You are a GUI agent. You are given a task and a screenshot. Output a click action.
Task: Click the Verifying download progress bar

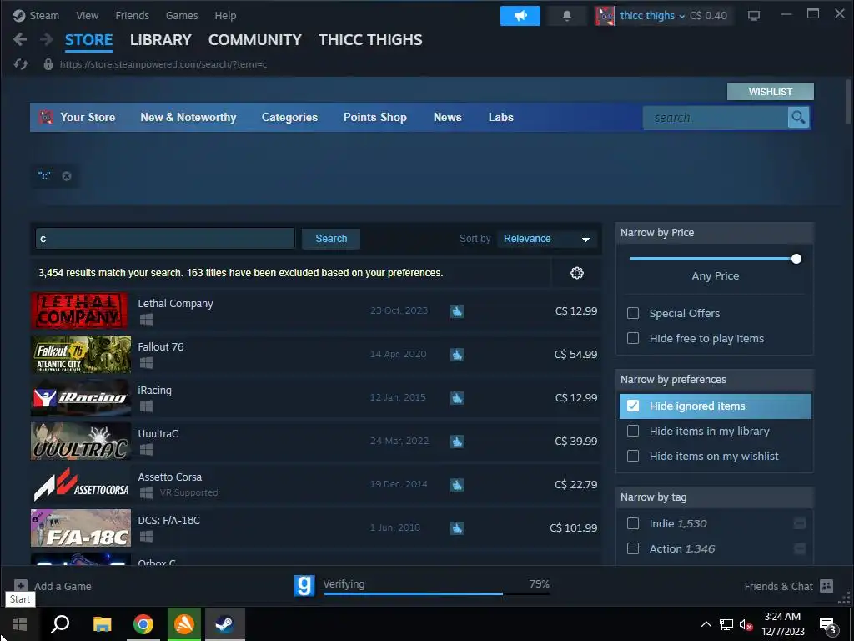pos(436,593)
